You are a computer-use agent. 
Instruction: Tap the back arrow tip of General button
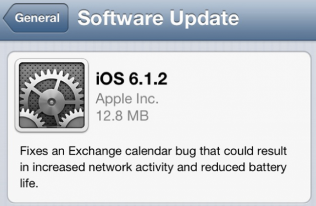7,18
